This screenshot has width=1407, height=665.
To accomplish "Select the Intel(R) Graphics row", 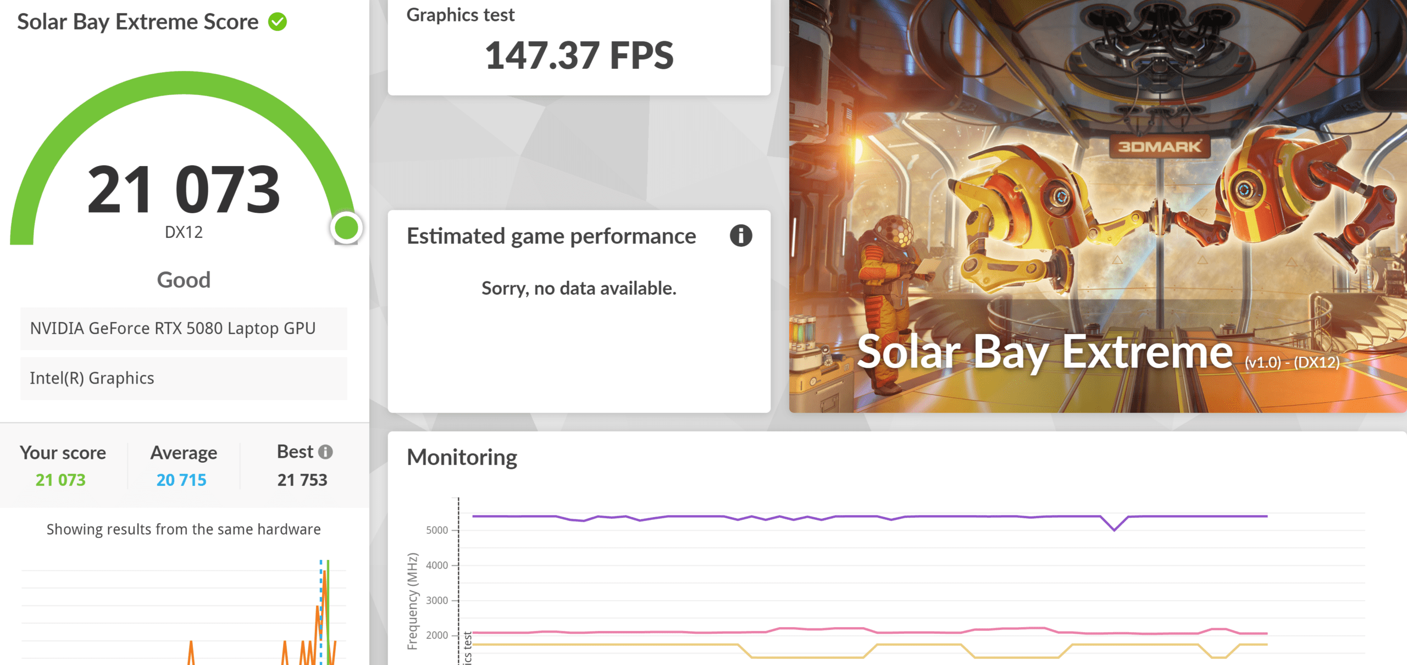I will pos(184,379).
